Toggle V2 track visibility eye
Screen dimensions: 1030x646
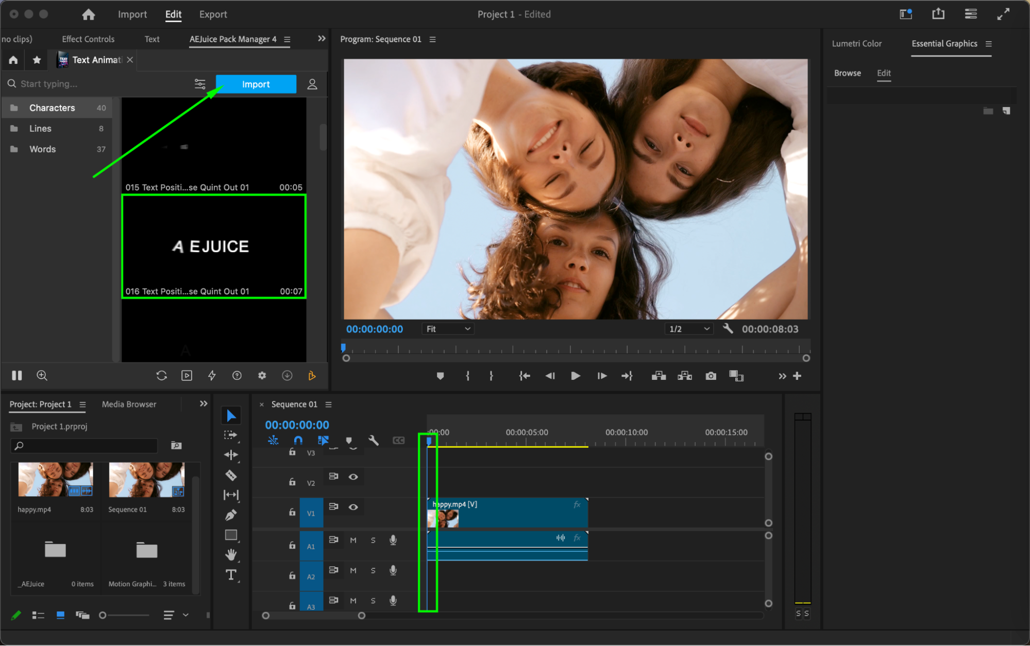point(353,477)
